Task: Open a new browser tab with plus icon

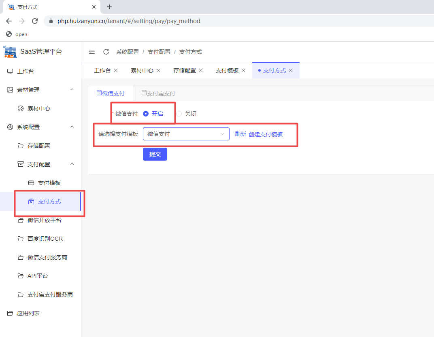Action: pyautogui.click(x=109, y=7)
